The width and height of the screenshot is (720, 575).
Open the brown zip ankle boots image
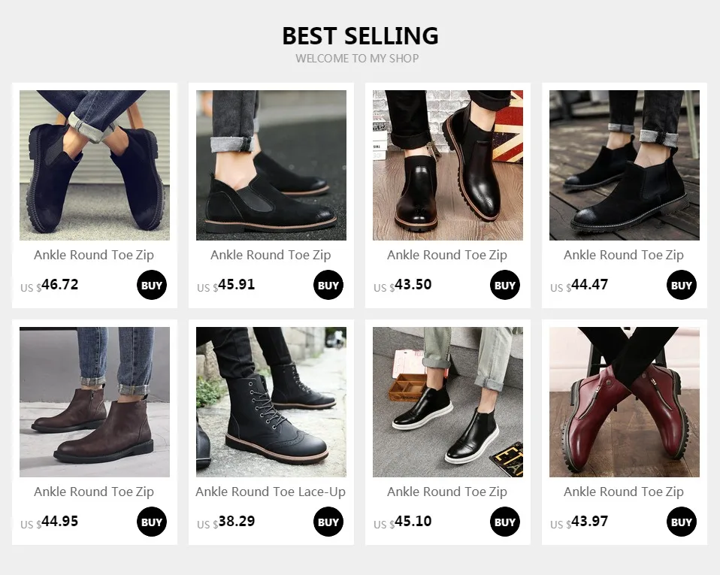(x=95, y=402)
